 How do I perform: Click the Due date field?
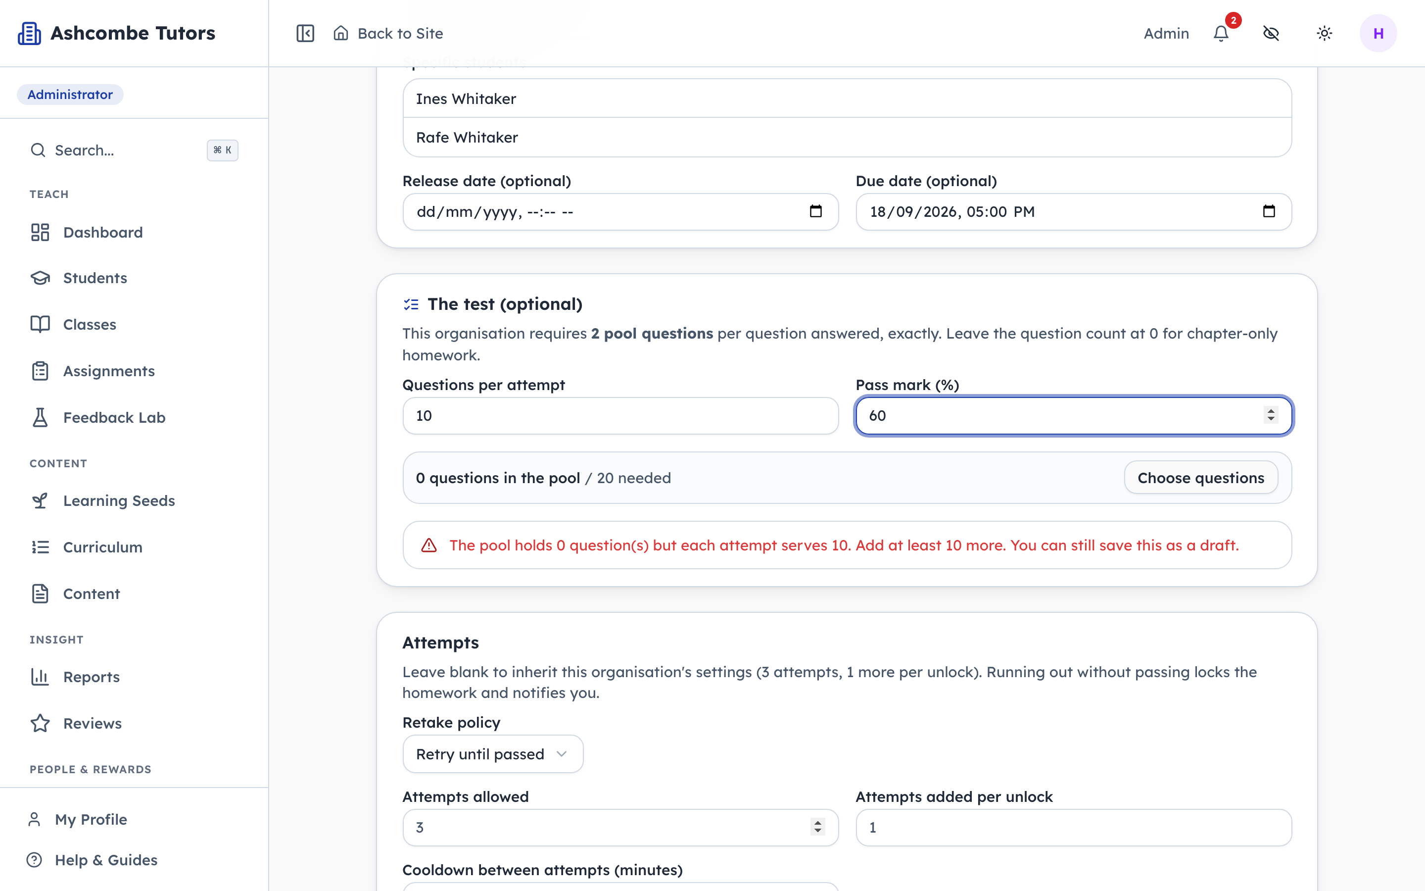[1074, 211]
